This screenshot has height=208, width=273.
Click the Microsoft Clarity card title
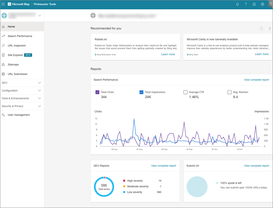tap(212, 39)
